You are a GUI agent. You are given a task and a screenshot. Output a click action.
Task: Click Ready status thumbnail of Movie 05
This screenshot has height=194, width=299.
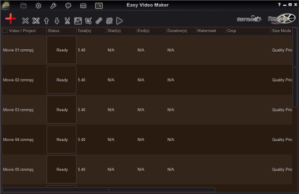(61, 170)
